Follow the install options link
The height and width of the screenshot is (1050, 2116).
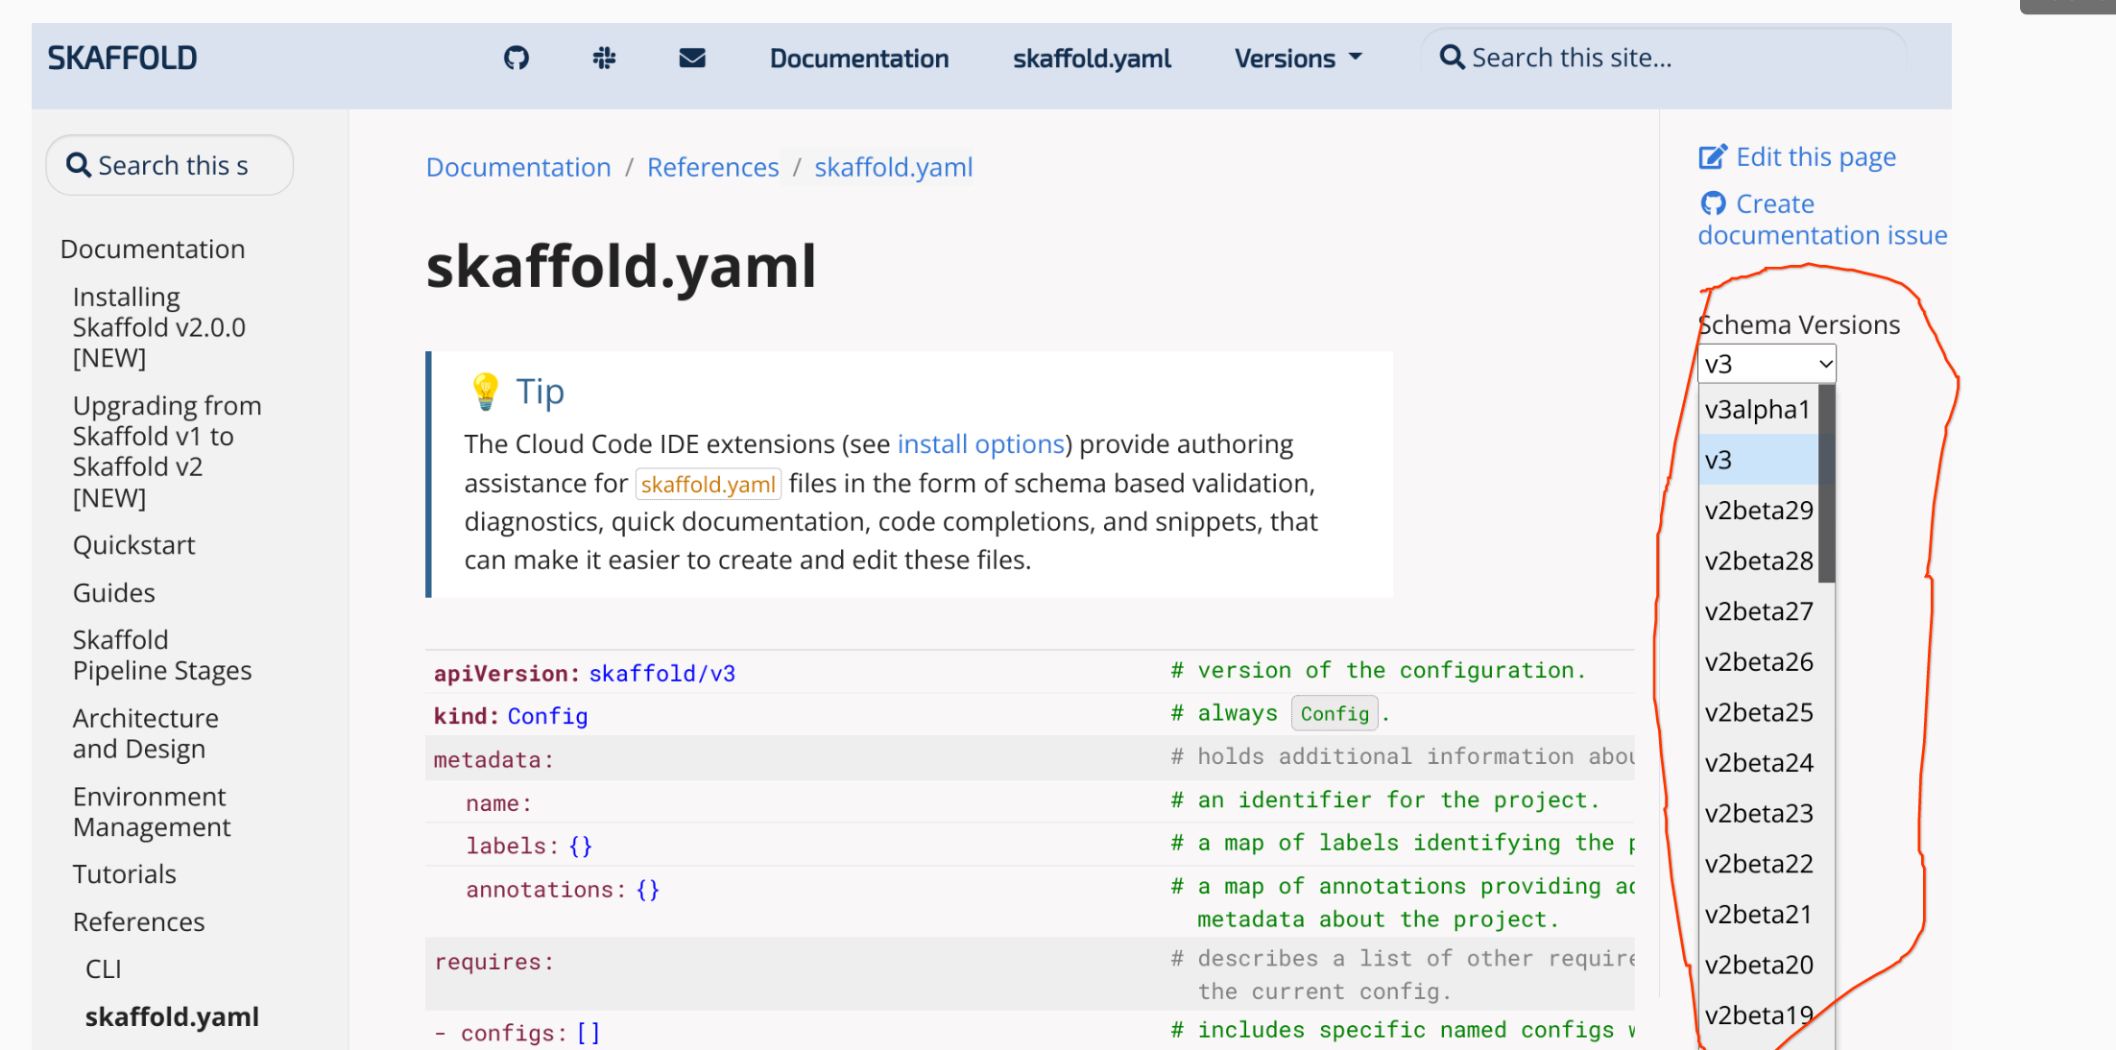980,443
